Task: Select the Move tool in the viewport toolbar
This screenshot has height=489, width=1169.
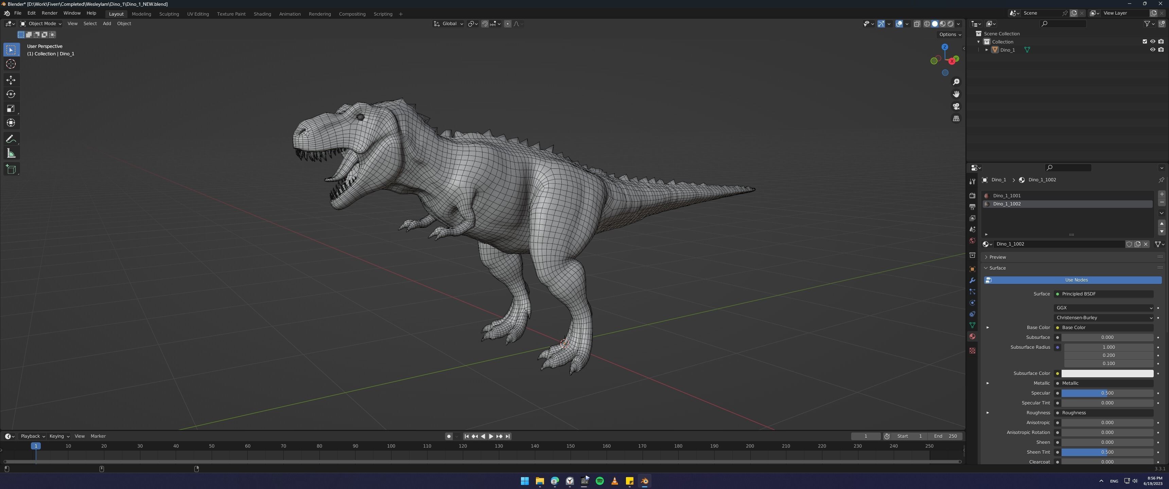Action: [11, 80]
